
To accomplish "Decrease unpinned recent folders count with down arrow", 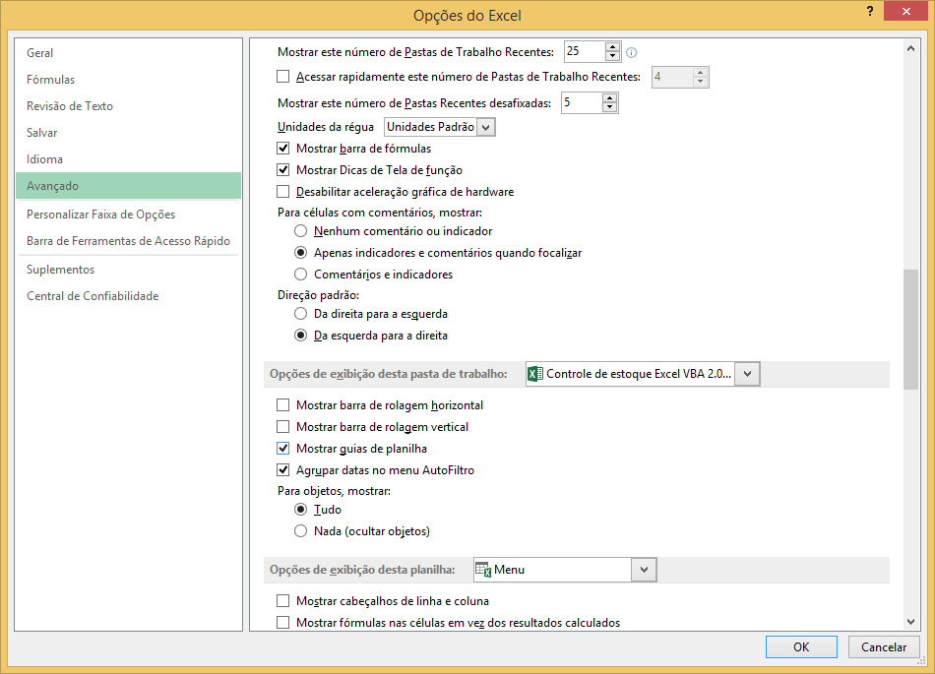I will [609, 107].
